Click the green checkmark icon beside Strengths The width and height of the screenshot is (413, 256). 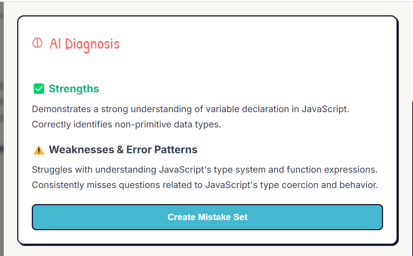tap(39, 89)
